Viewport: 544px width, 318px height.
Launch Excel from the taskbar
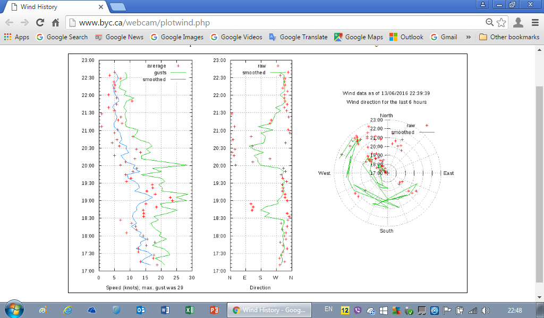point(190,310)
